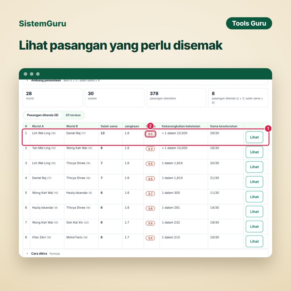Click the 30 soalan stat card

coord(115,98)
